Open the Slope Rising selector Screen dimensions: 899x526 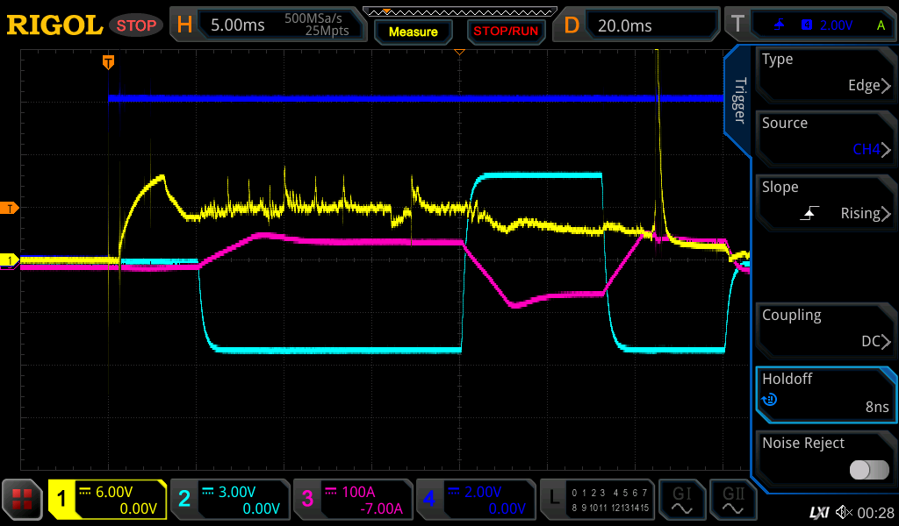click(826, 201)
